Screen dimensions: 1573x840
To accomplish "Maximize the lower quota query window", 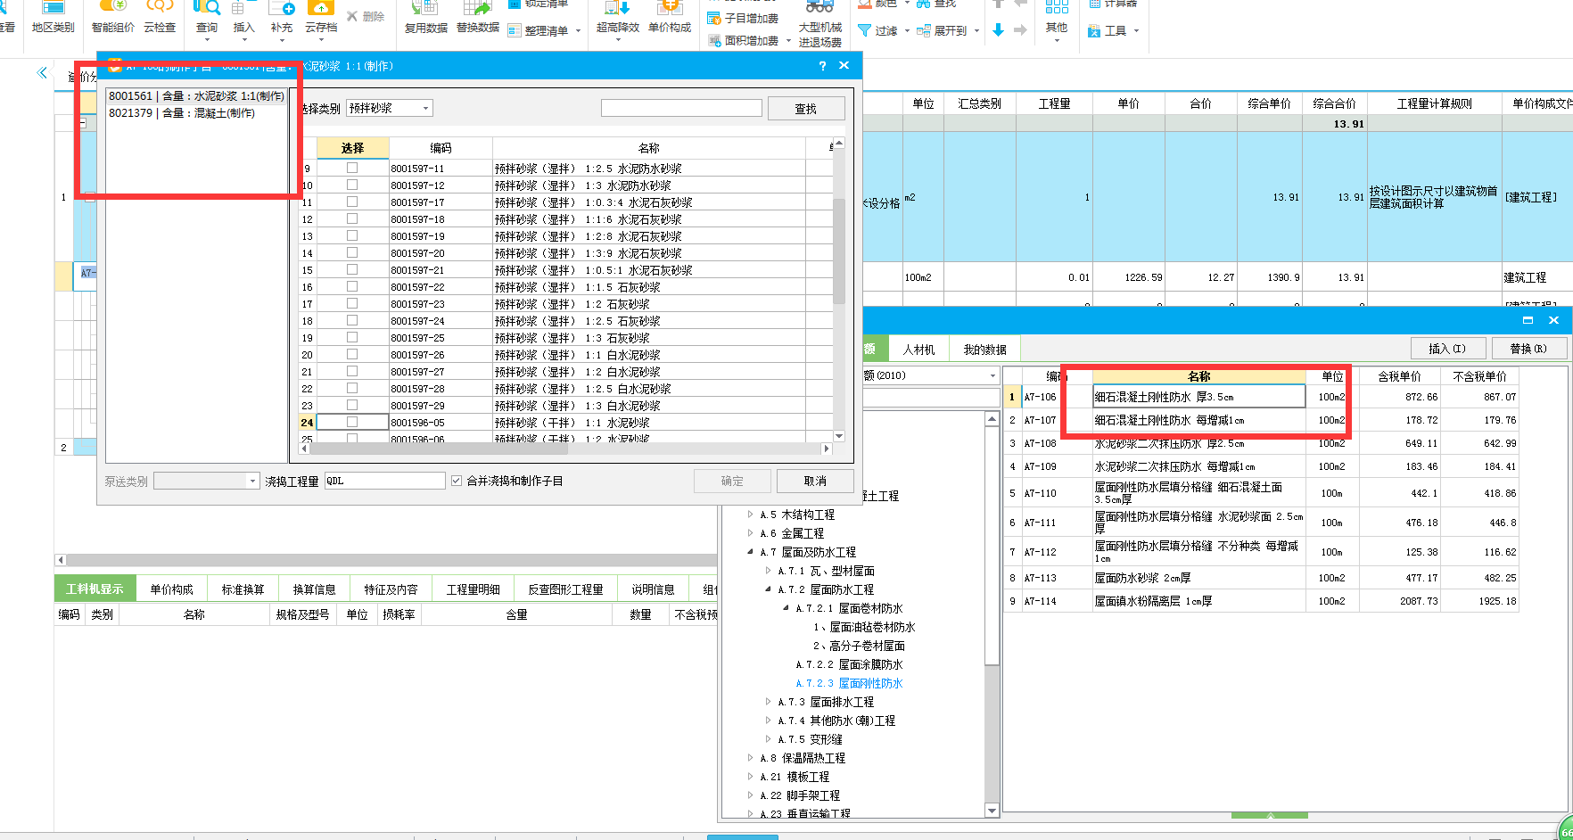I will (x=1528, y=320).
